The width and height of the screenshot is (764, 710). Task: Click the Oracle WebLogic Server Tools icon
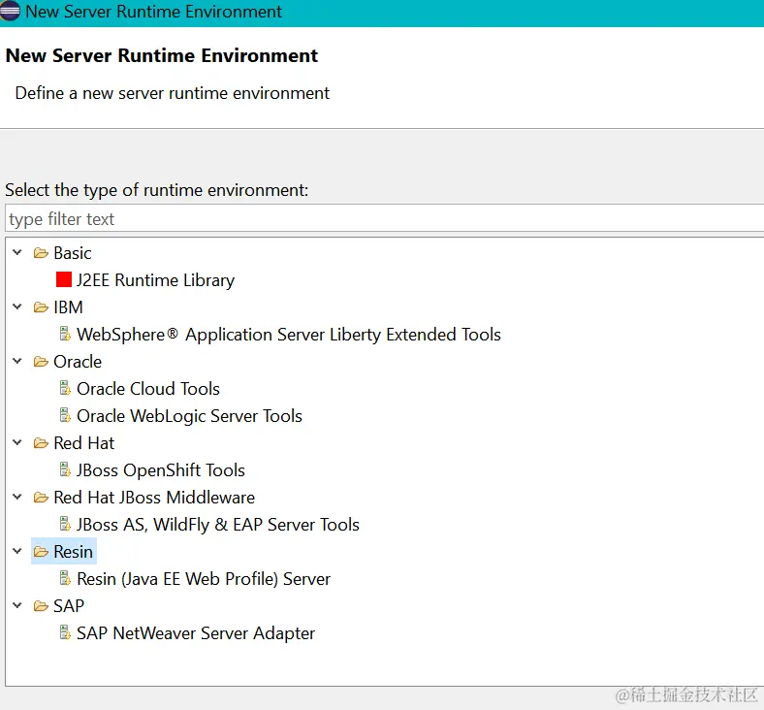coord(65,415)
